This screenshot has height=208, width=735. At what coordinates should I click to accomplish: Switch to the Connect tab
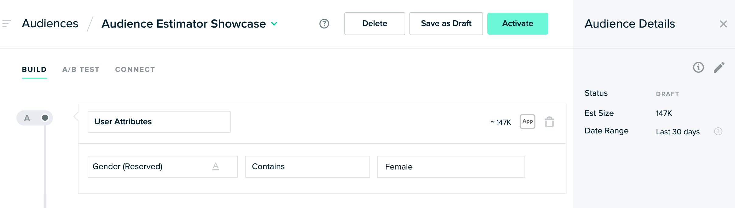click(135, 69)
